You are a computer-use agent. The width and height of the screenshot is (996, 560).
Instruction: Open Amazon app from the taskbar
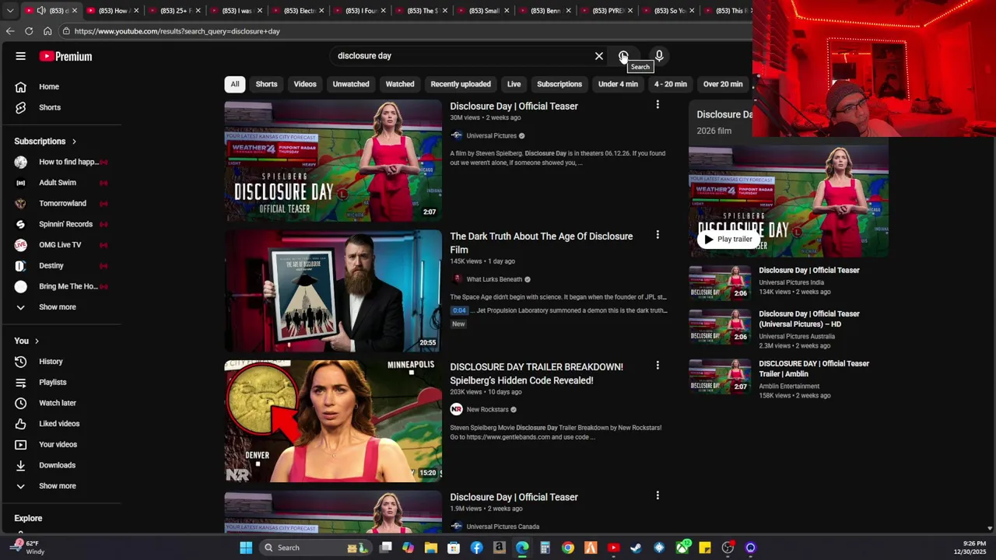500,548
